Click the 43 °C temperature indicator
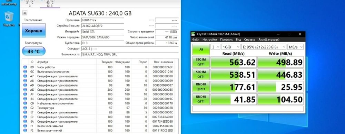Screen dimensions: 345x134 (x=34, y=51)
